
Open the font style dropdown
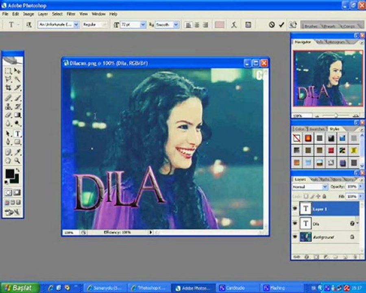[105, 24]
